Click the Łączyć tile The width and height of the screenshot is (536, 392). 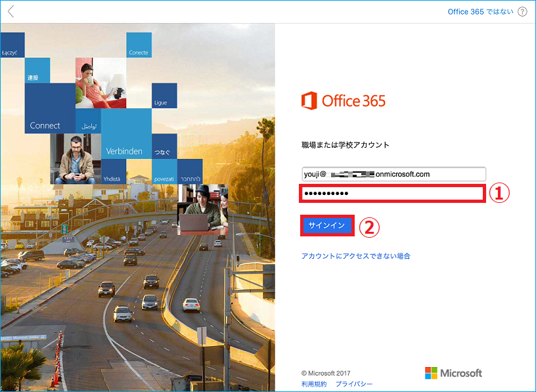point(12,45)
